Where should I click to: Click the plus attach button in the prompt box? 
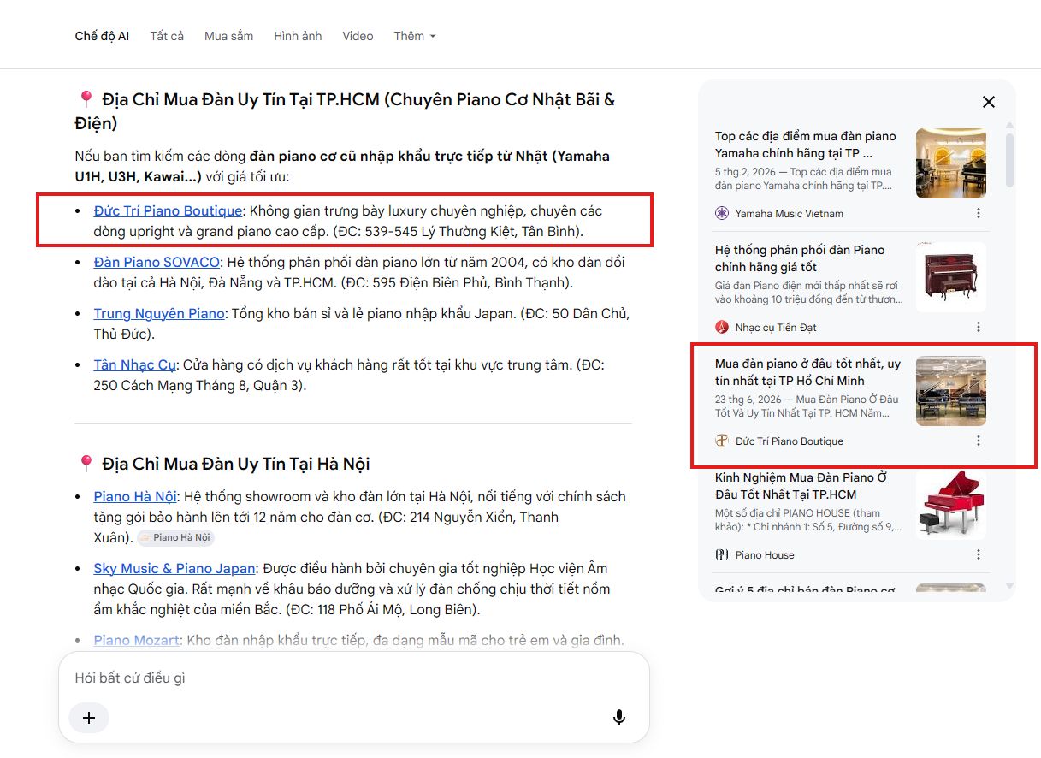coord(89,718)
